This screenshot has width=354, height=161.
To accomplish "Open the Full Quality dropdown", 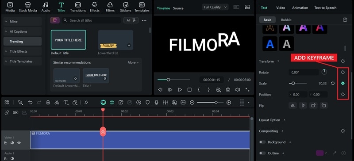I will pos(215,7).
